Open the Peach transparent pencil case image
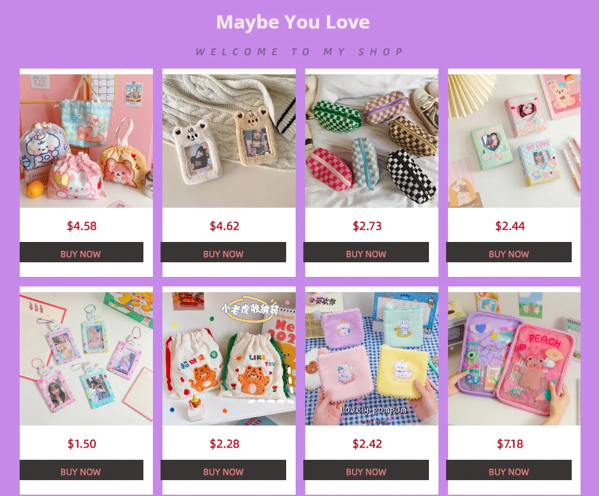Image resolution: width=599 pixels, height=496 pixels. 514,359
